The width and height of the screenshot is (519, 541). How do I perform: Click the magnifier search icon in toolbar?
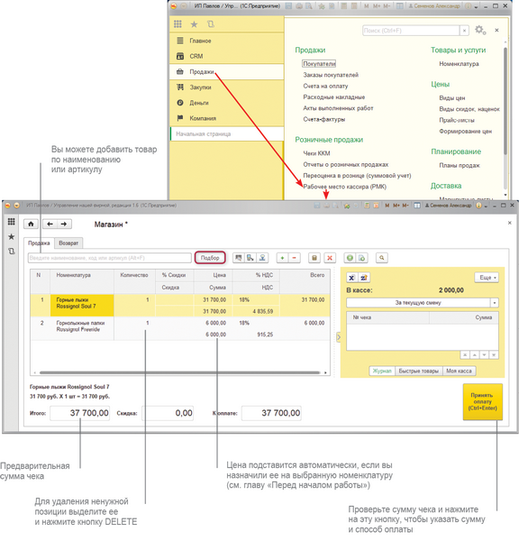click(x=382, y=258)
